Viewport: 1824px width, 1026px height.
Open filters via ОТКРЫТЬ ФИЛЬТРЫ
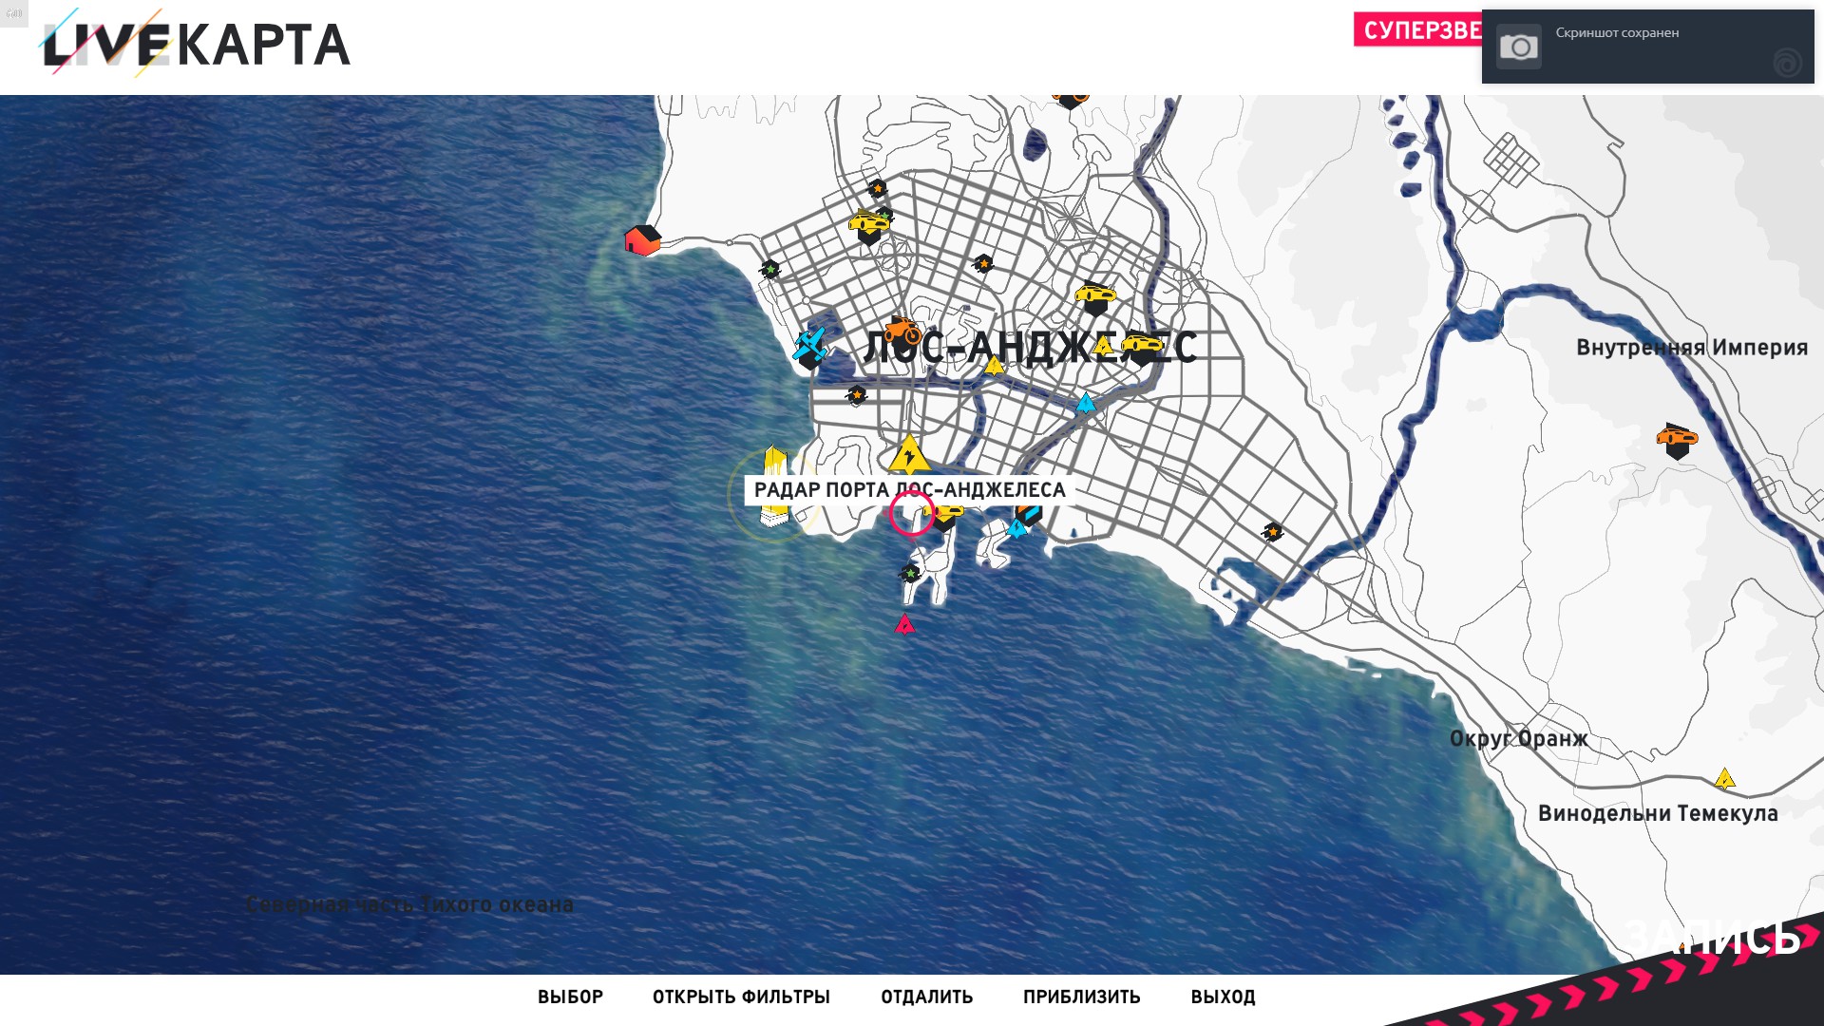tap(741, 997)
